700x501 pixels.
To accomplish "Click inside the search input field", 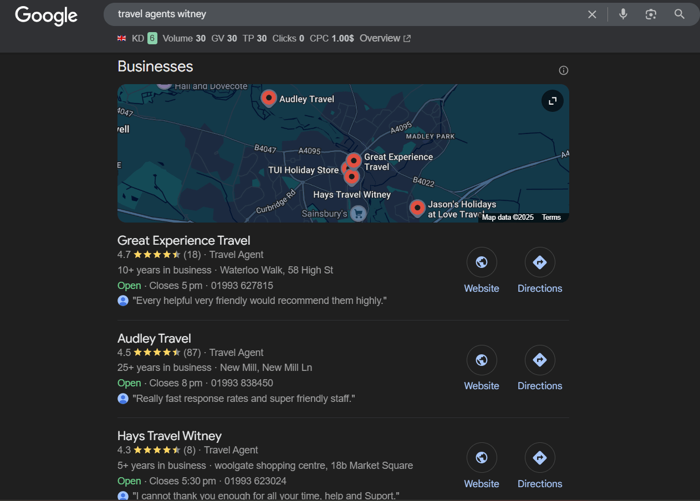I will [x=333, y=14].
